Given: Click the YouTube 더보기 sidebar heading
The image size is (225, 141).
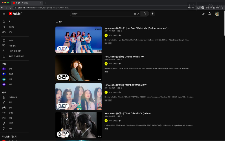Looking at the screenshot, I should [x=9, y=137].
